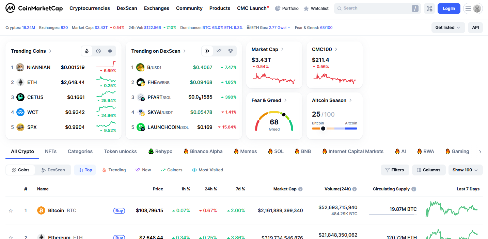The image size is (488, 239).
Task: Open the Show 100 rows dropdown
Action: (x=466, y=170)
